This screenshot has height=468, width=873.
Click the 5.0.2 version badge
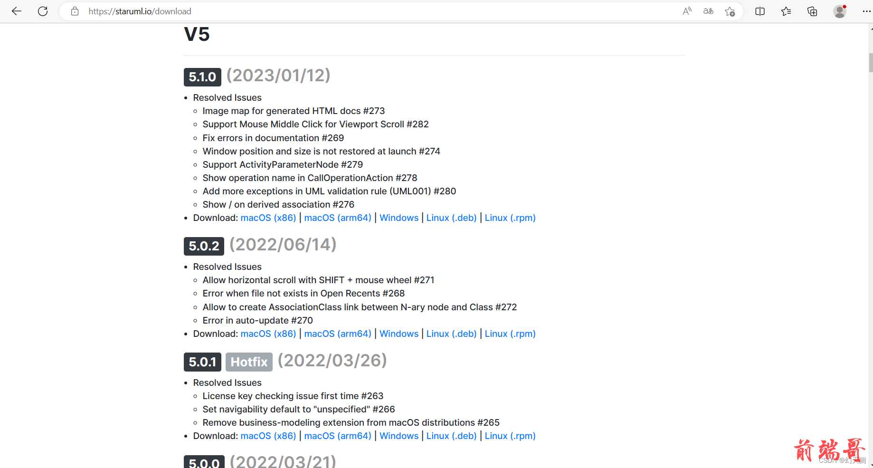click(x=204, y=246)
